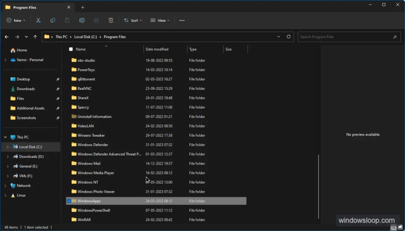Screen dimensions: 405x231
Task: Click the Paste icon
Action: (x=67, y=20)
